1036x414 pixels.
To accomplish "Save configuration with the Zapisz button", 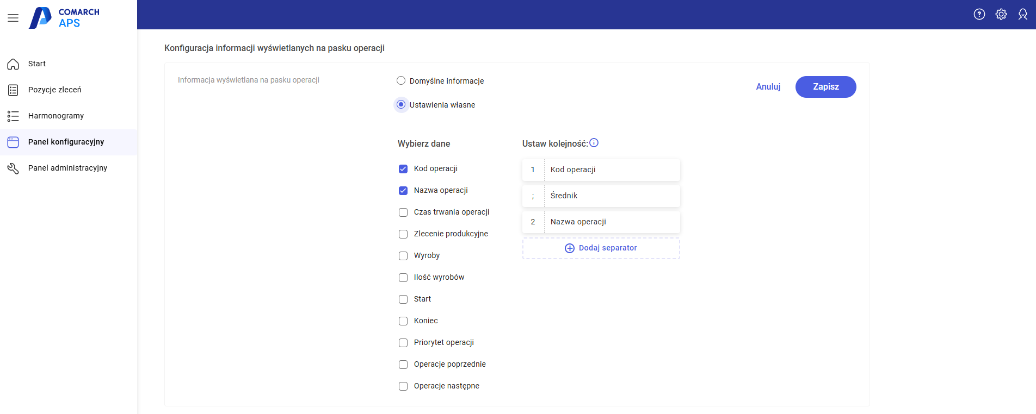I will click(x=825, y=87).
